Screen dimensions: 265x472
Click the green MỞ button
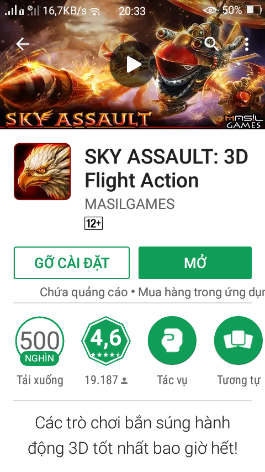coord(195,263)
